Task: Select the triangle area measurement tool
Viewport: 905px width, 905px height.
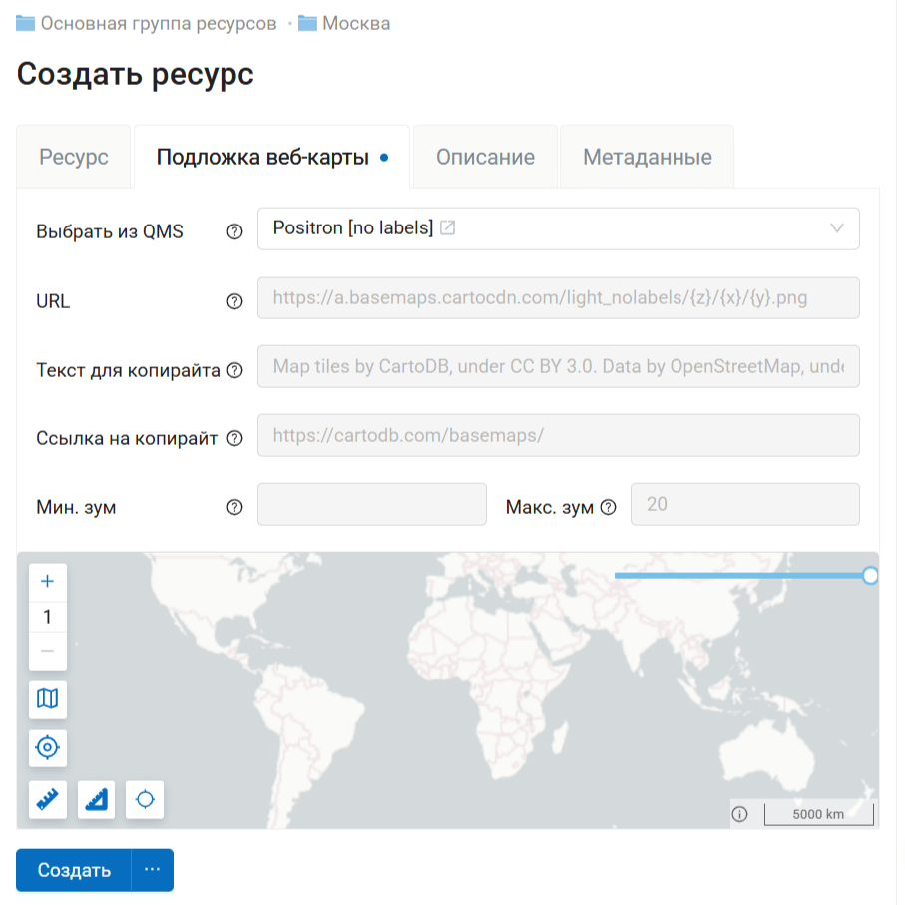Action: click(x=96, y=799)
